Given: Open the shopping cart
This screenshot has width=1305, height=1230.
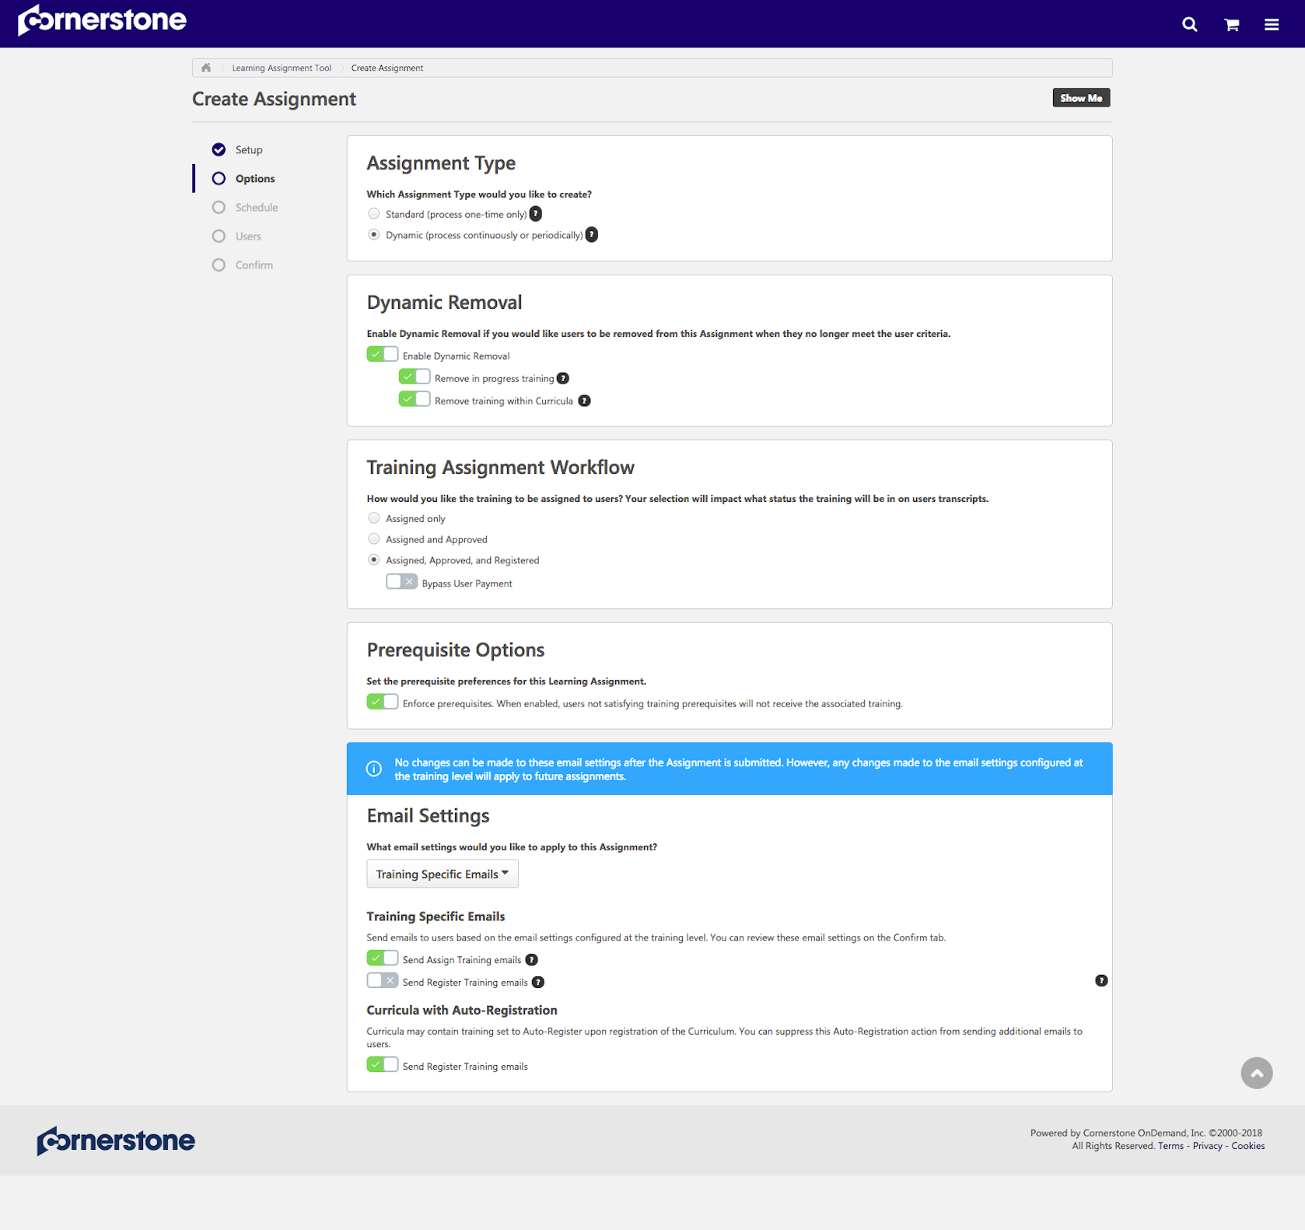Looking at the screenshot, I should (1231, 24).
